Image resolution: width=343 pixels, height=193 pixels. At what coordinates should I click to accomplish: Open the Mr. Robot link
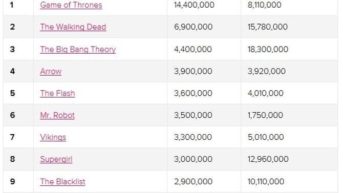[x=57, y=115]
